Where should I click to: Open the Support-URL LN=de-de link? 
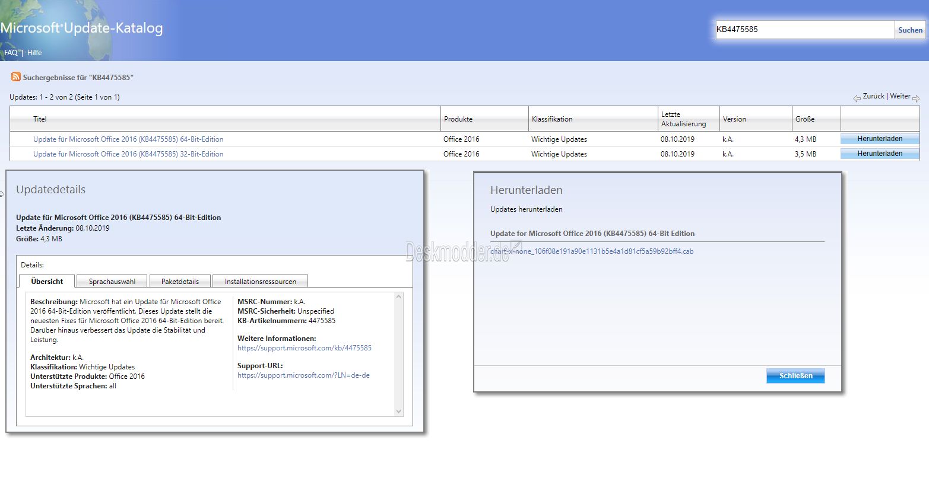(303, 375)
